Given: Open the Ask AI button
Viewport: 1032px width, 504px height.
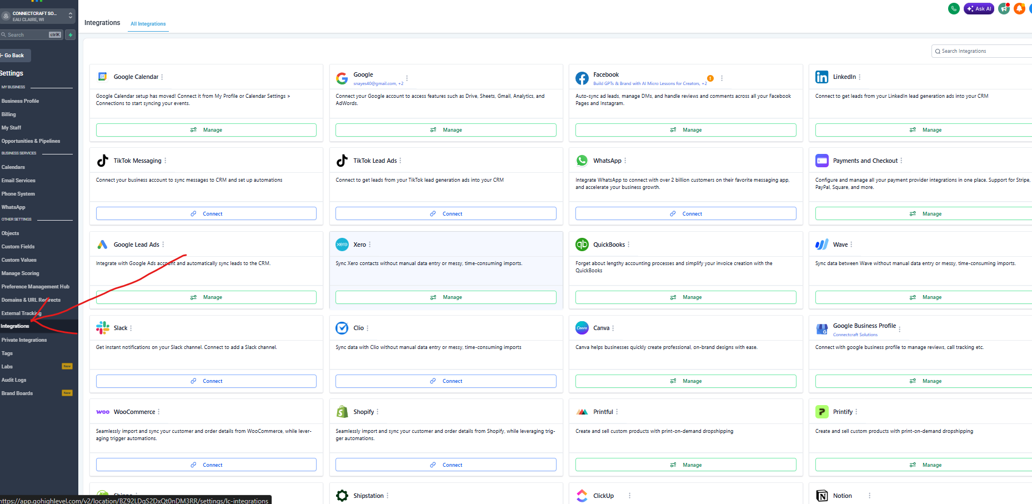Looking at the screenshot, I should pyautogui.click(x=979, y=8).
